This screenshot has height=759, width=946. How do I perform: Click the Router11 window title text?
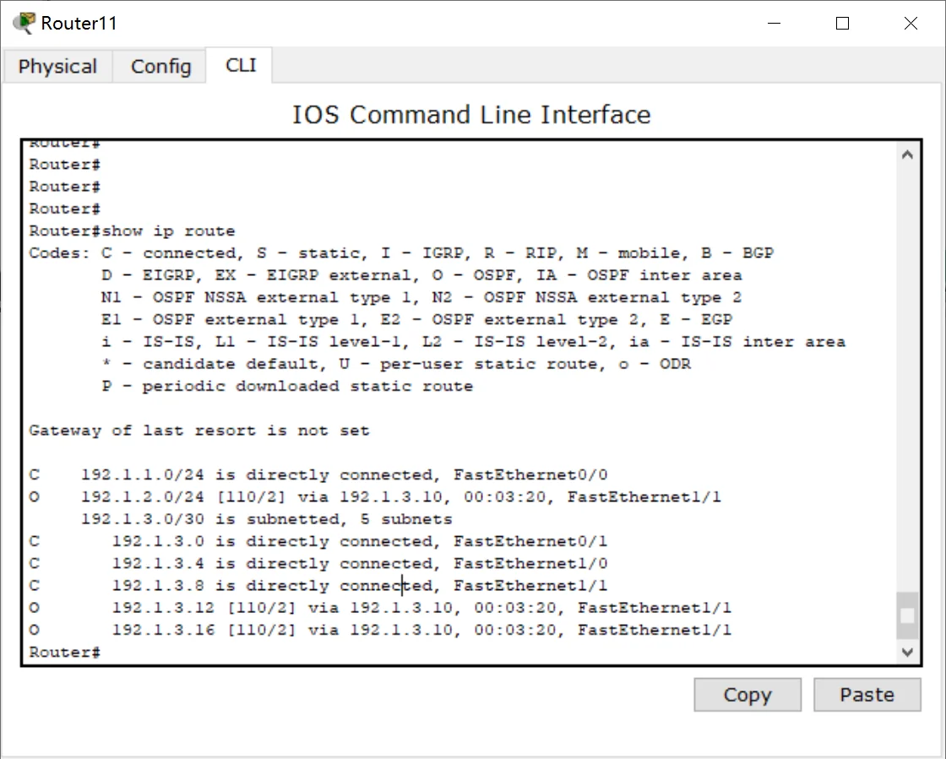[79, 23]
